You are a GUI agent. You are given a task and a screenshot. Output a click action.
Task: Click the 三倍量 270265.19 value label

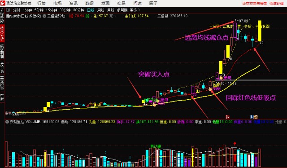172,16
